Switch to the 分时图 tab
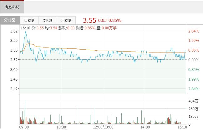 click(10, 20)
